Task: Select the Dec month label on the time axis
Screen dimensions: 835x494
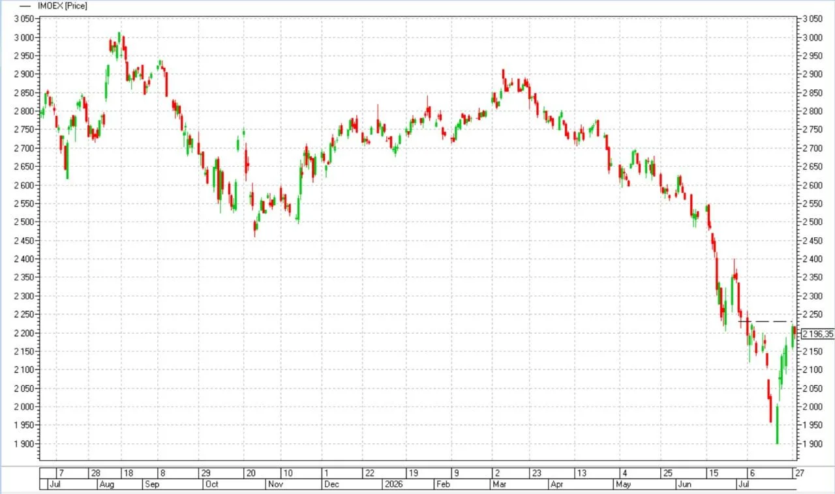Action: coord(332,485)
